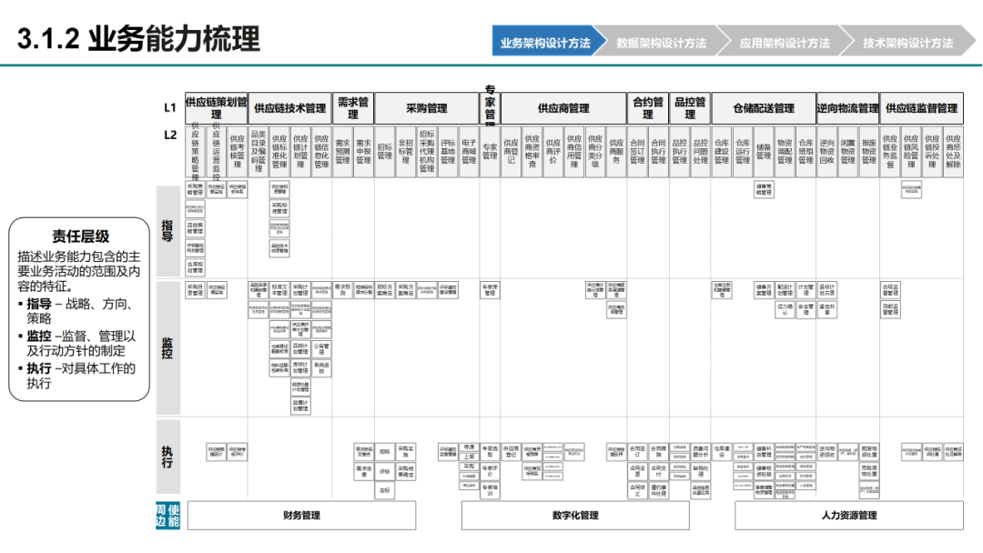983x553 pixels.
Task: Click the L2 cell 供应链策略管理
Action: (x=195, y=152)
